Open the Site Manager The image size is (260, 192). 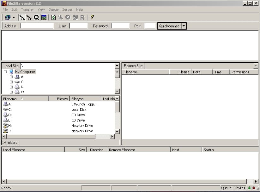pos(7,17)
